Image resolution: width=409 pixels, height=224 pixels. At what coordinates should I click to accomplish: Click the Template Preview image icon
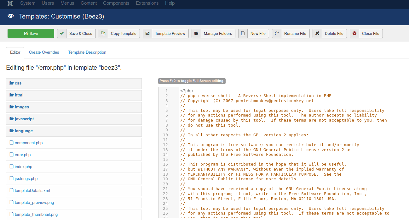click(147, 34)
